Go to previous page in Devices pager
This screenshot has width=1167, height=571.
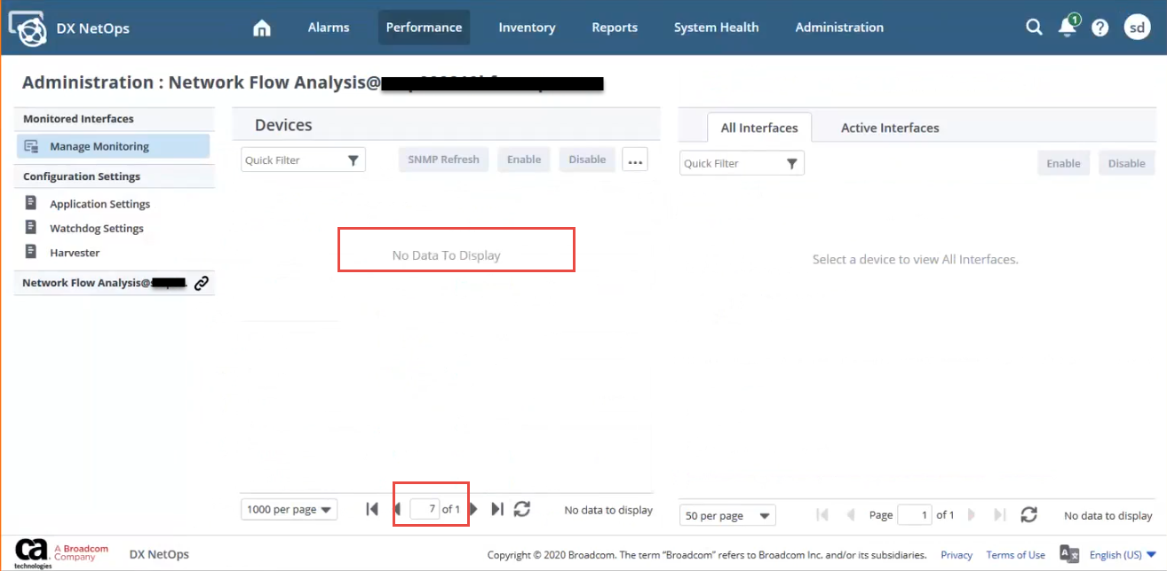398,509
